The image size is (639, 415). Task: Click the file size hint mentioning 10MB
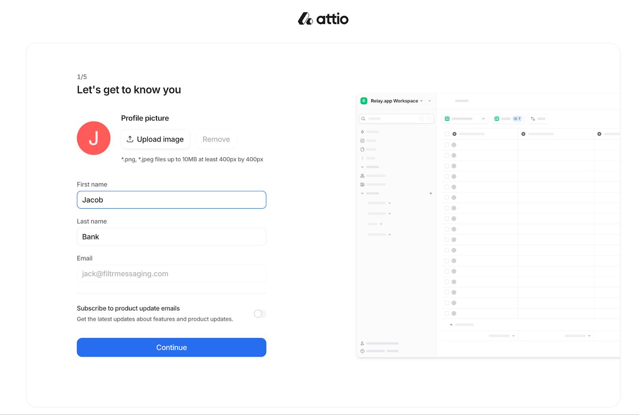(192, 159)
